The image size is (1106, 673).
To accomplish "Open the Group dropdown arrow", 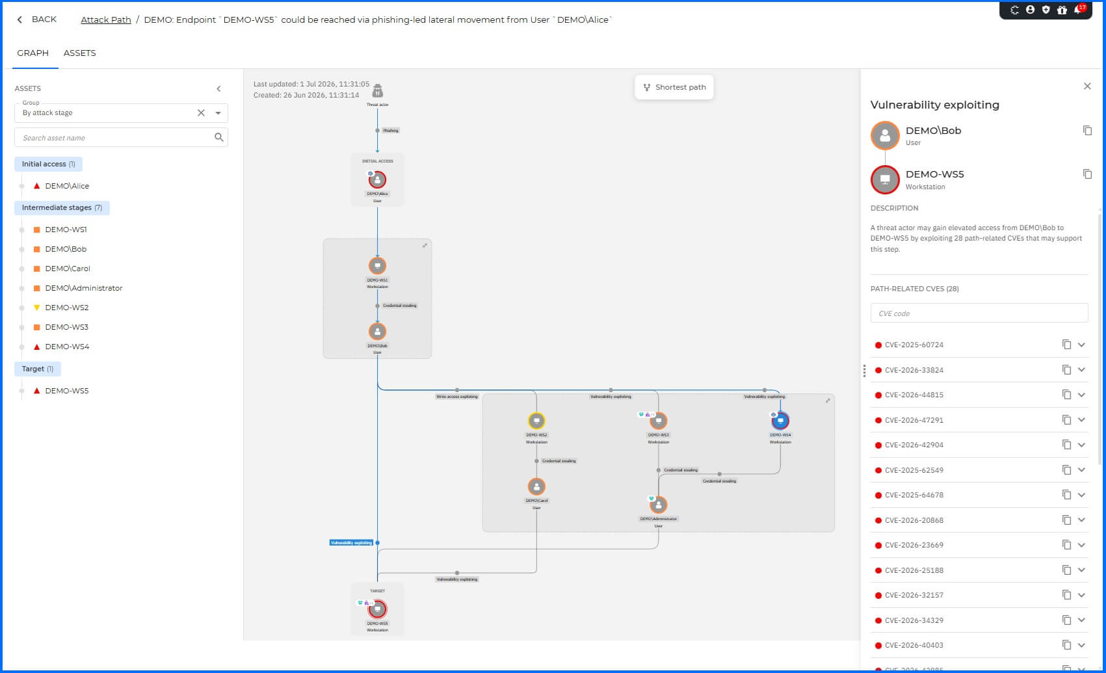I will 218,112.
